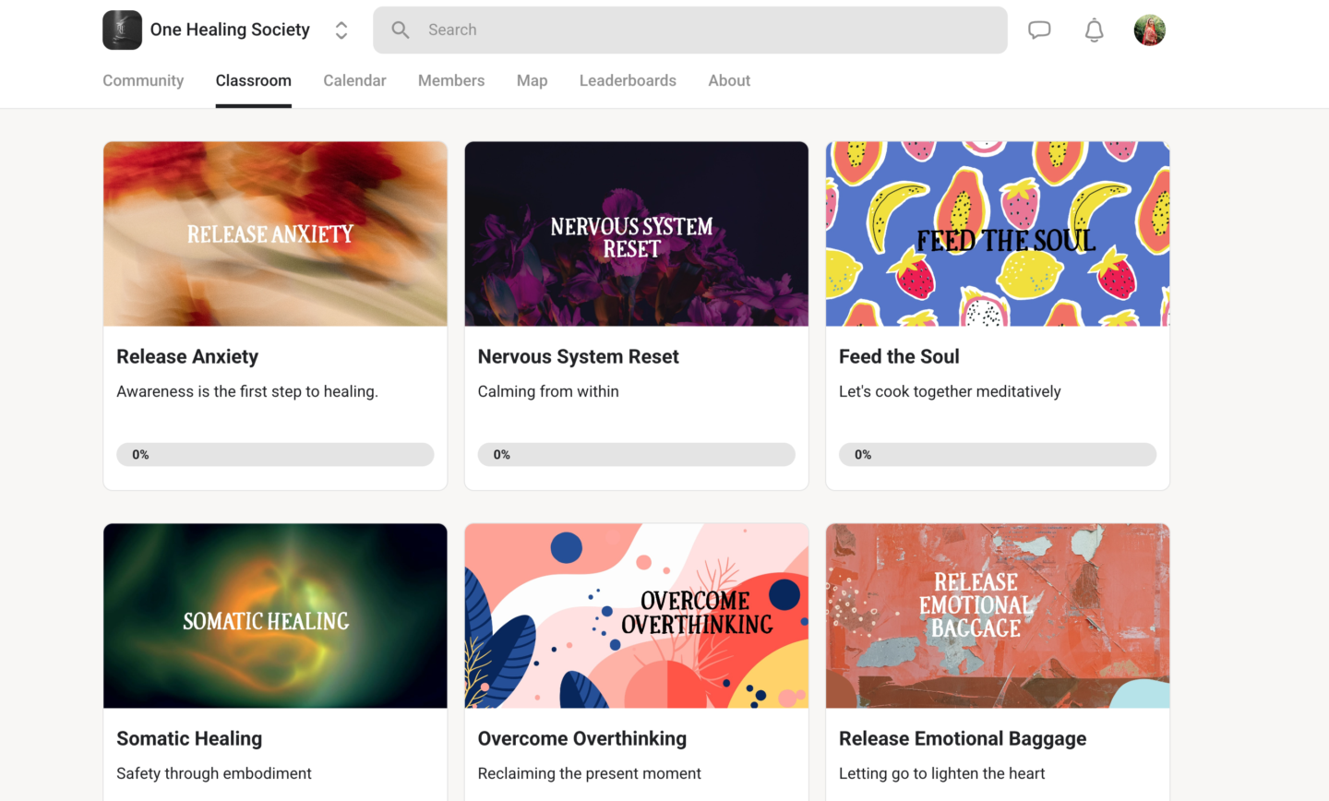This screenshot has width=1329, height=801.
Task: Open the notifications bell
Action: point(1094,30)
